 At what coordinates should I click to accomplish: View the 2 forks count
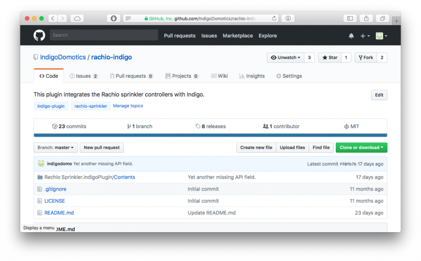click(382, 58)
